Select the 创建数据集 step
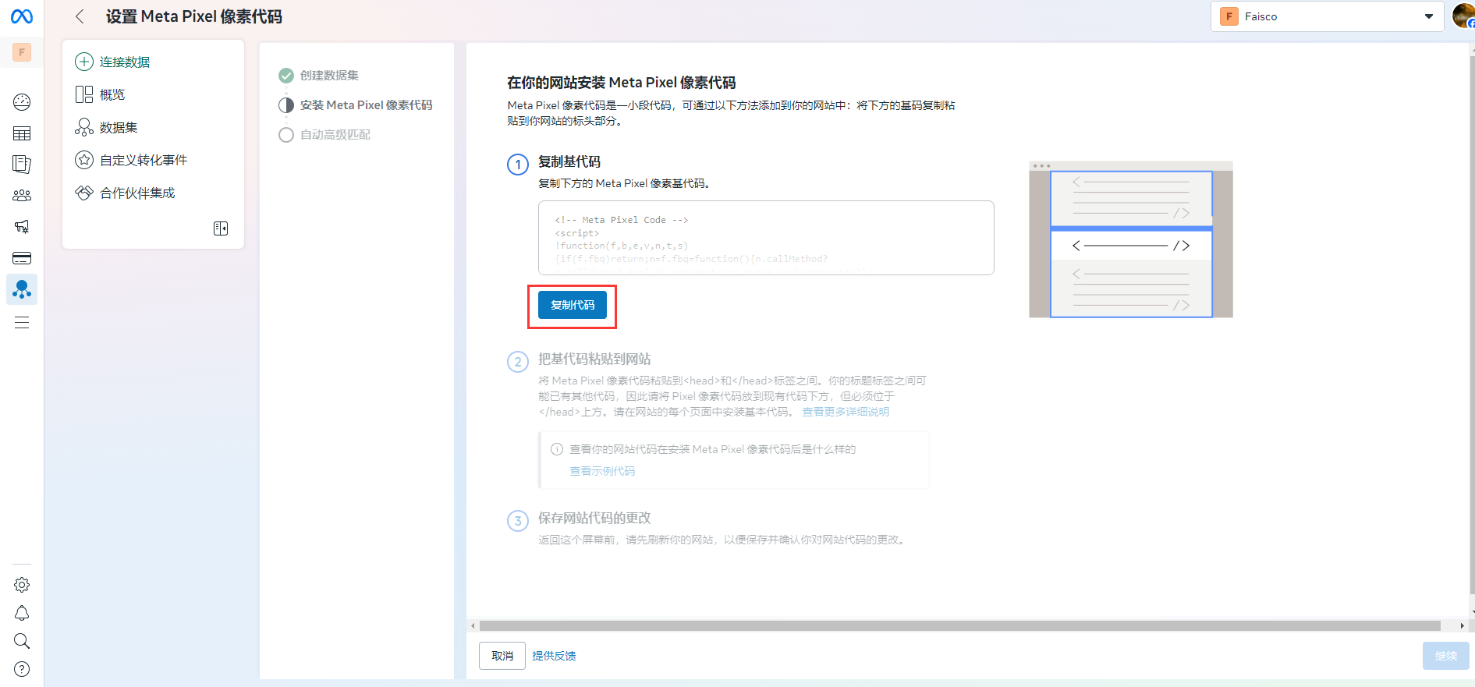 [319, 75]
